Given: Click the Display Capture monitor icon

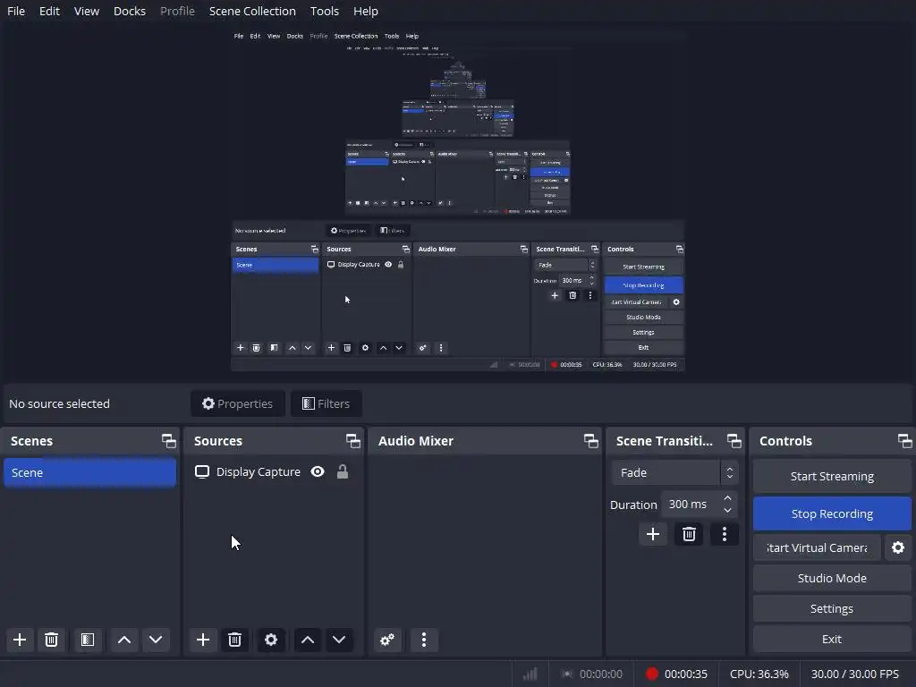Looking at the screenshot, I should click(202, 472).
